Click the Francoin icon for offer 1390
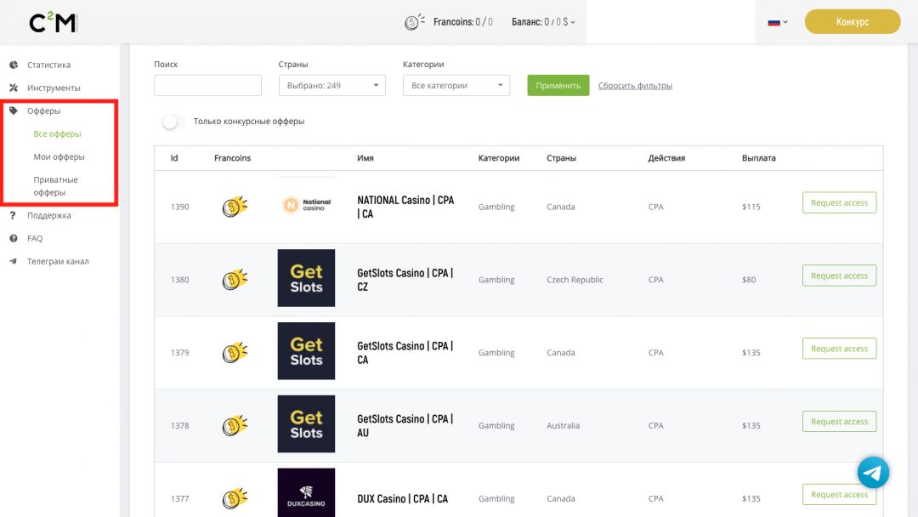This screenshot has height=517, width=918. coord(235,206)
